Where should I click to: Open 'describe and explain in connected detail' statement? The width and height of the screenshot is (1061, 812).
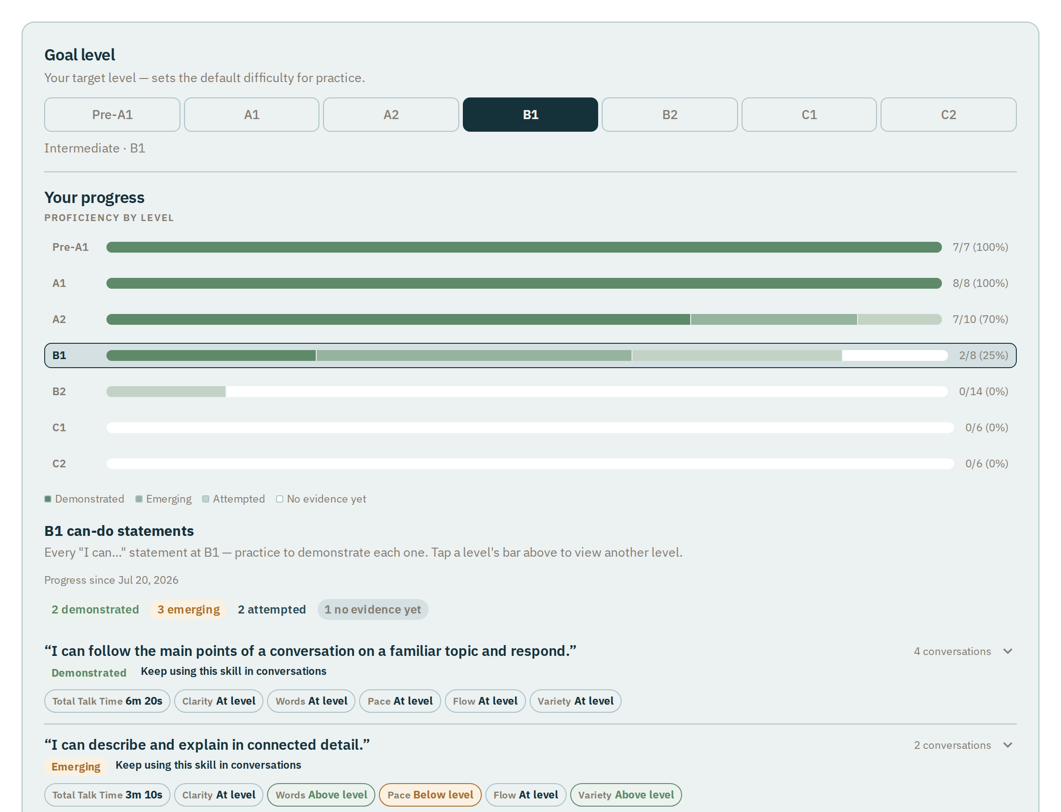207,745
